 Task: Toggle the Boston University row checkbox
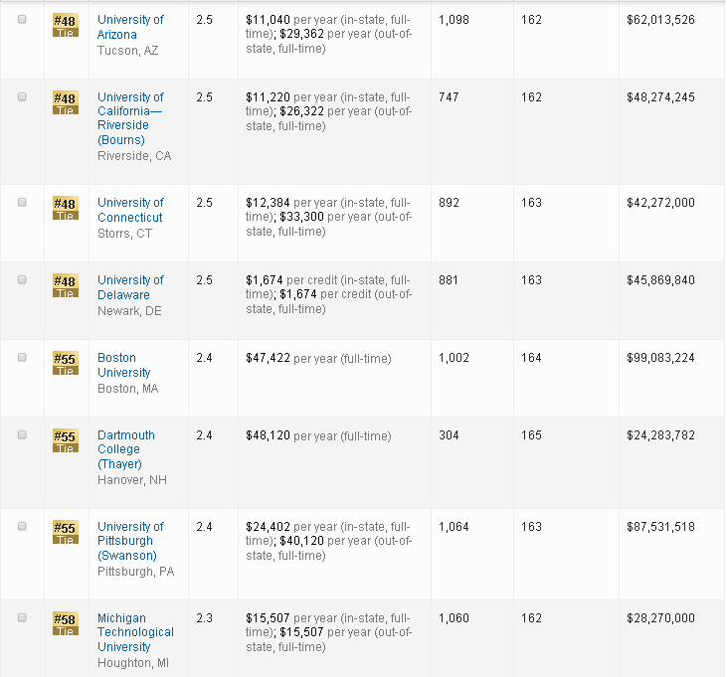tap(23, 357)
